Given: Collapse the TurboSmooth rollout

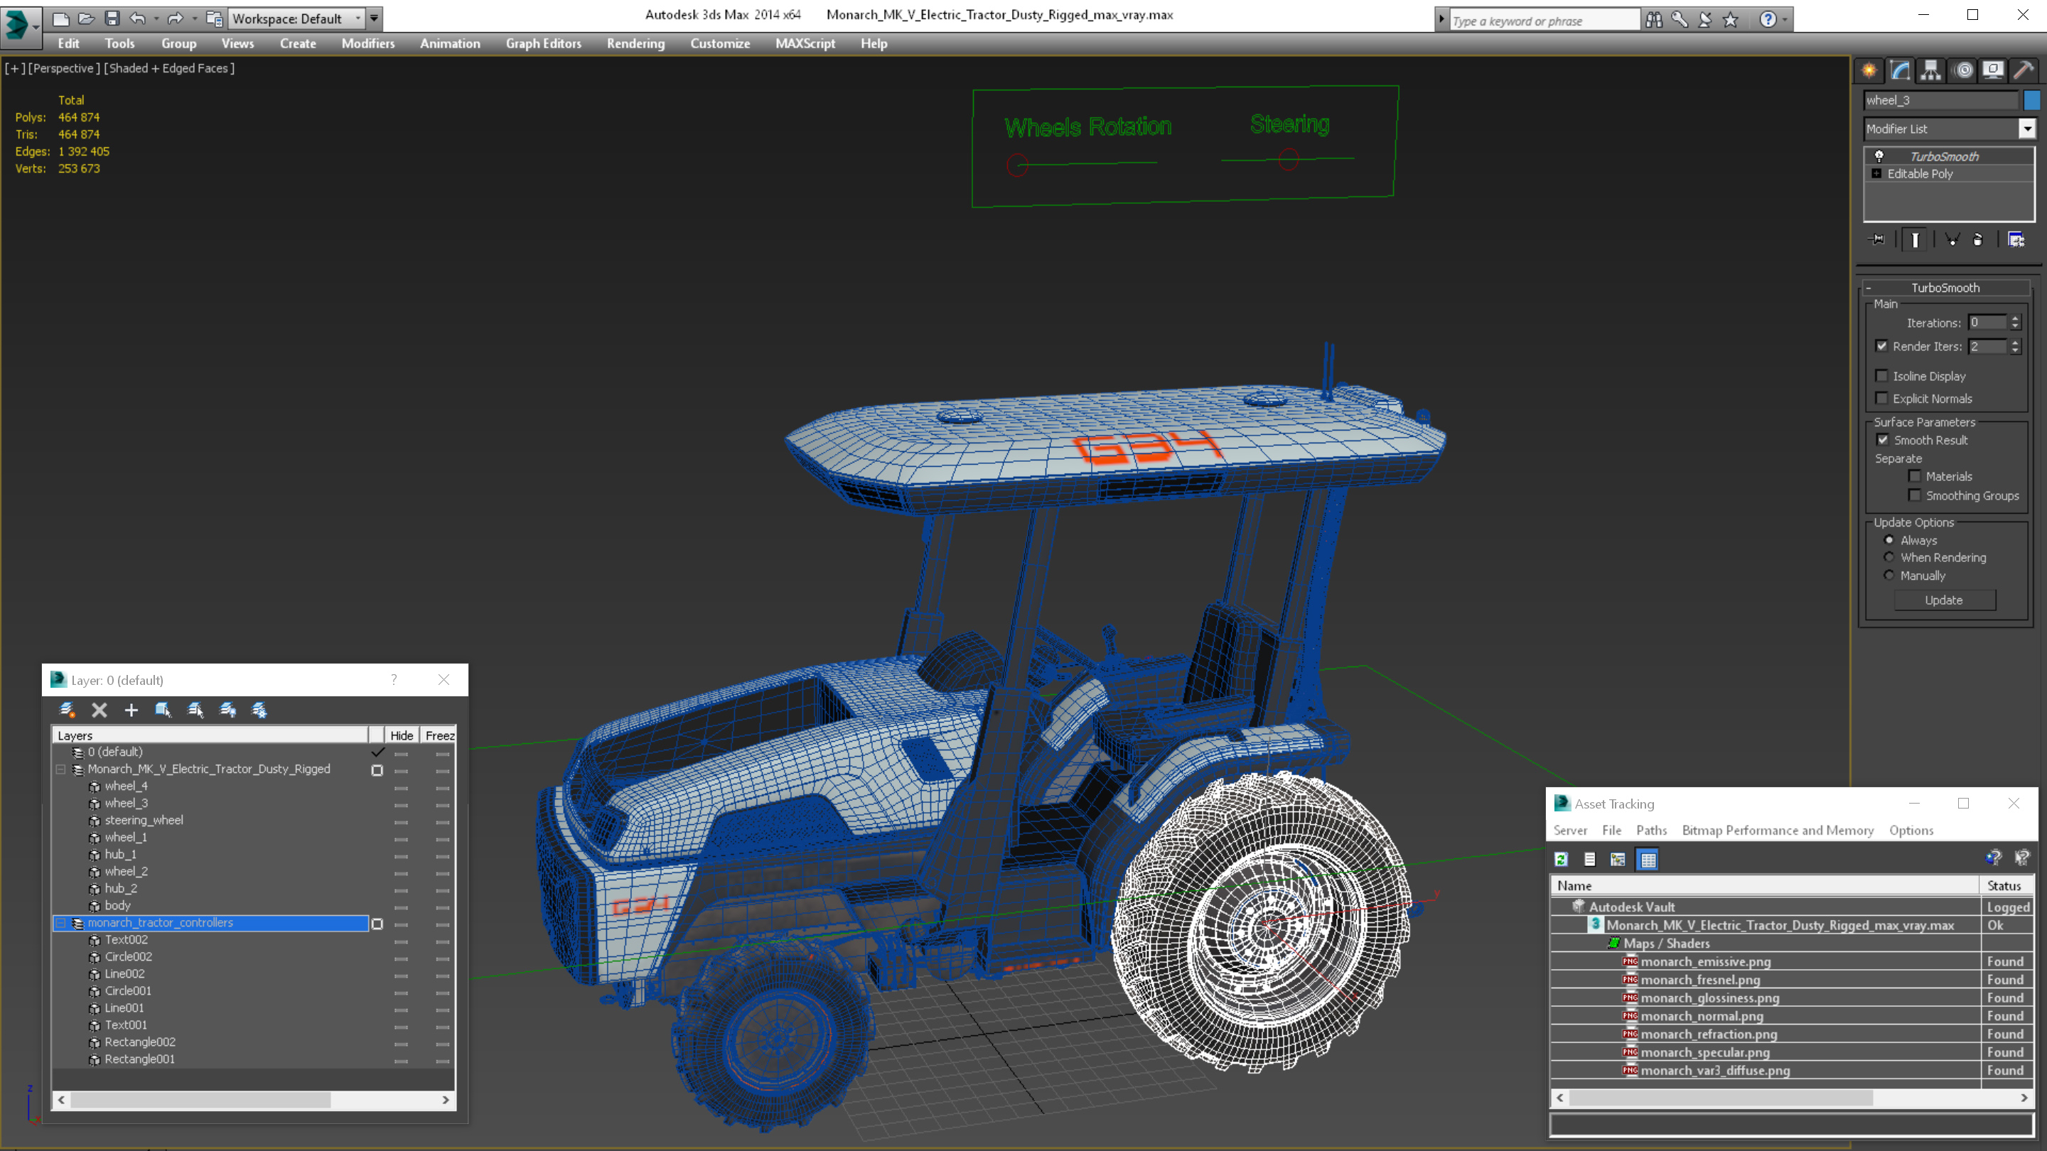Looking at the screenshot, I should [x=1868, y=288].
